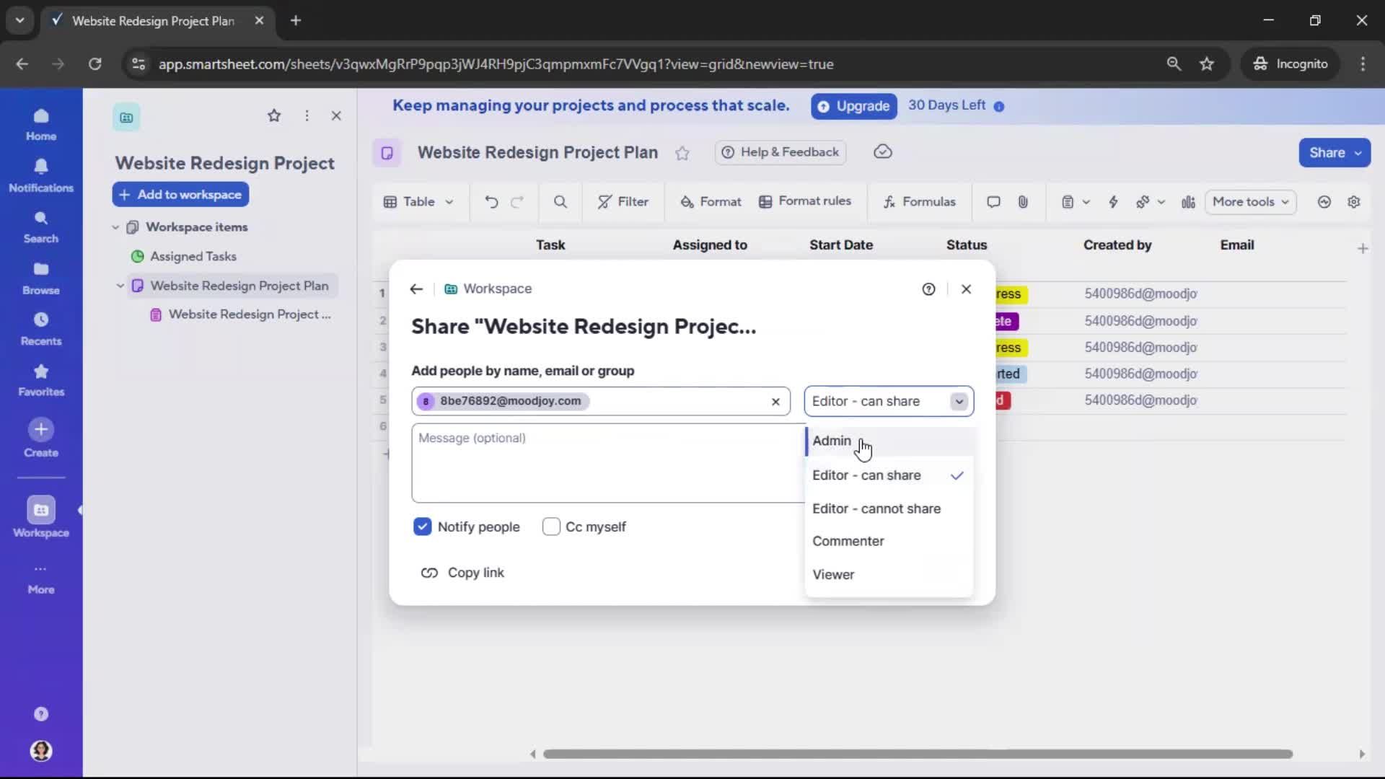This screenshot has width=1385, height=779.
Task: Open the comments panel icon
Action: click(993, 202)
